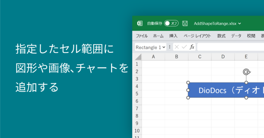Image resolution: width=264 pixels, height=138 pixels.
Task: Open the ページ レイアウト tab
Action: [197, 36]
